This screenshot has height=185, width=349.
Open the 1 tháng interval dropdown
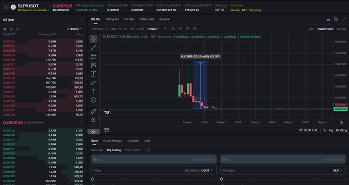153,29
